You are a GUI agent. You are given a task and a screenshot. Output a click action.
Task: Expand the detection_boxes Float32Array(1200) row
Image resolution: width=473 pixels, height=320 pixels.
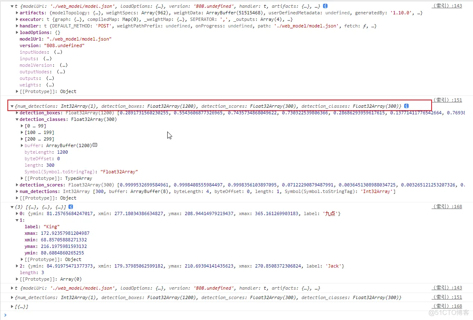(x=17, y=113)
